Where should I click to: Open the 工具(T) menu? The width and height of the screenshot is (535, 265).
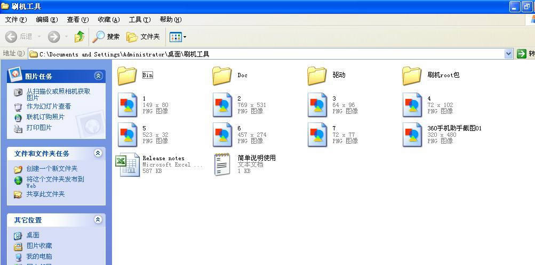(139, 20)
